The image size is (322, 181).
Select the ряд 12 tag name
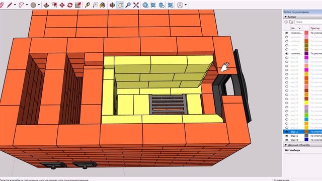pyautogui.click(x=294, y=132)
